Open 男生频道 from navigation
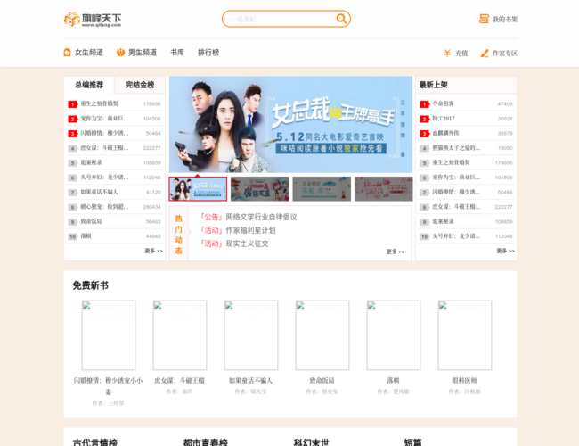579x446 pixels. click(143, 53)
